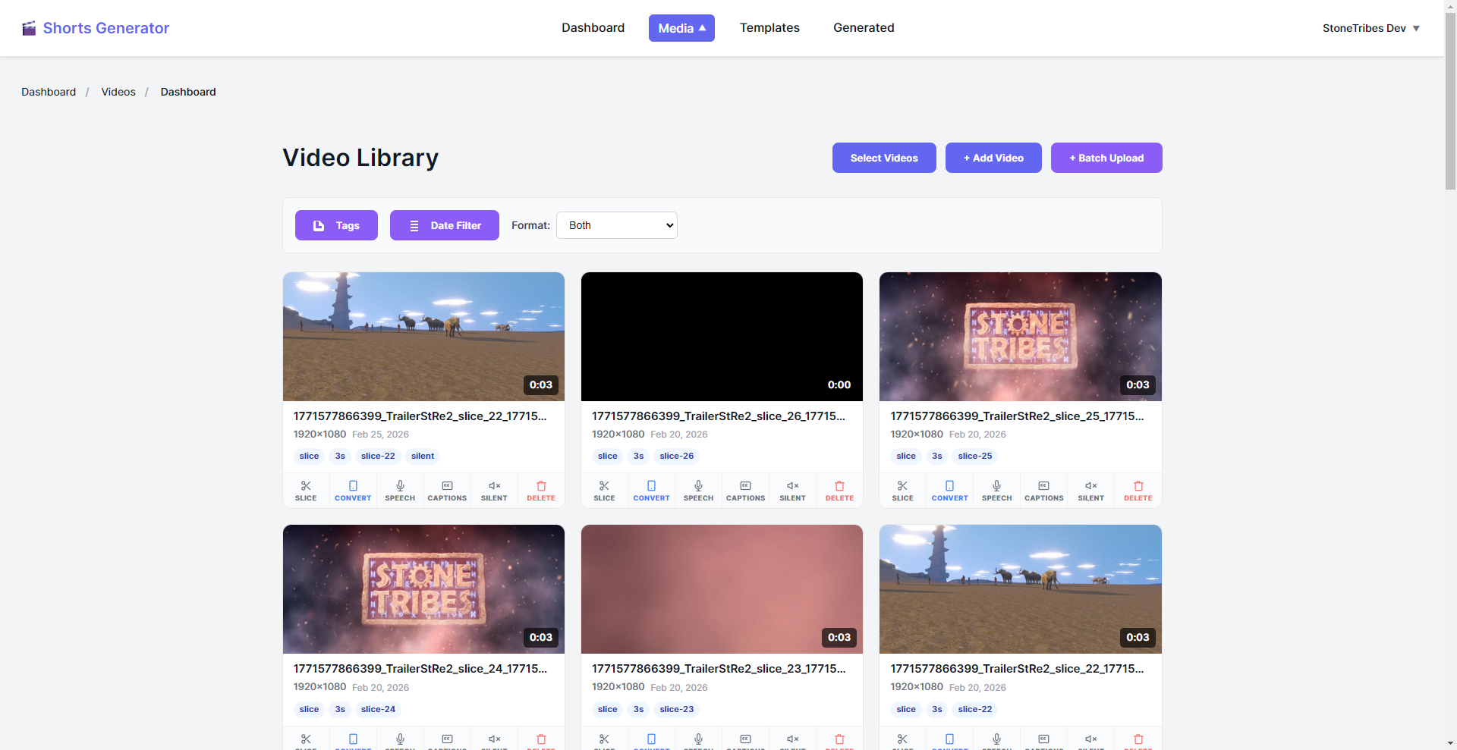The width and height of the screenshot is (1457, 750).
Task: Delete the slice_26 black thumbnail video
Action: point(839,490)
